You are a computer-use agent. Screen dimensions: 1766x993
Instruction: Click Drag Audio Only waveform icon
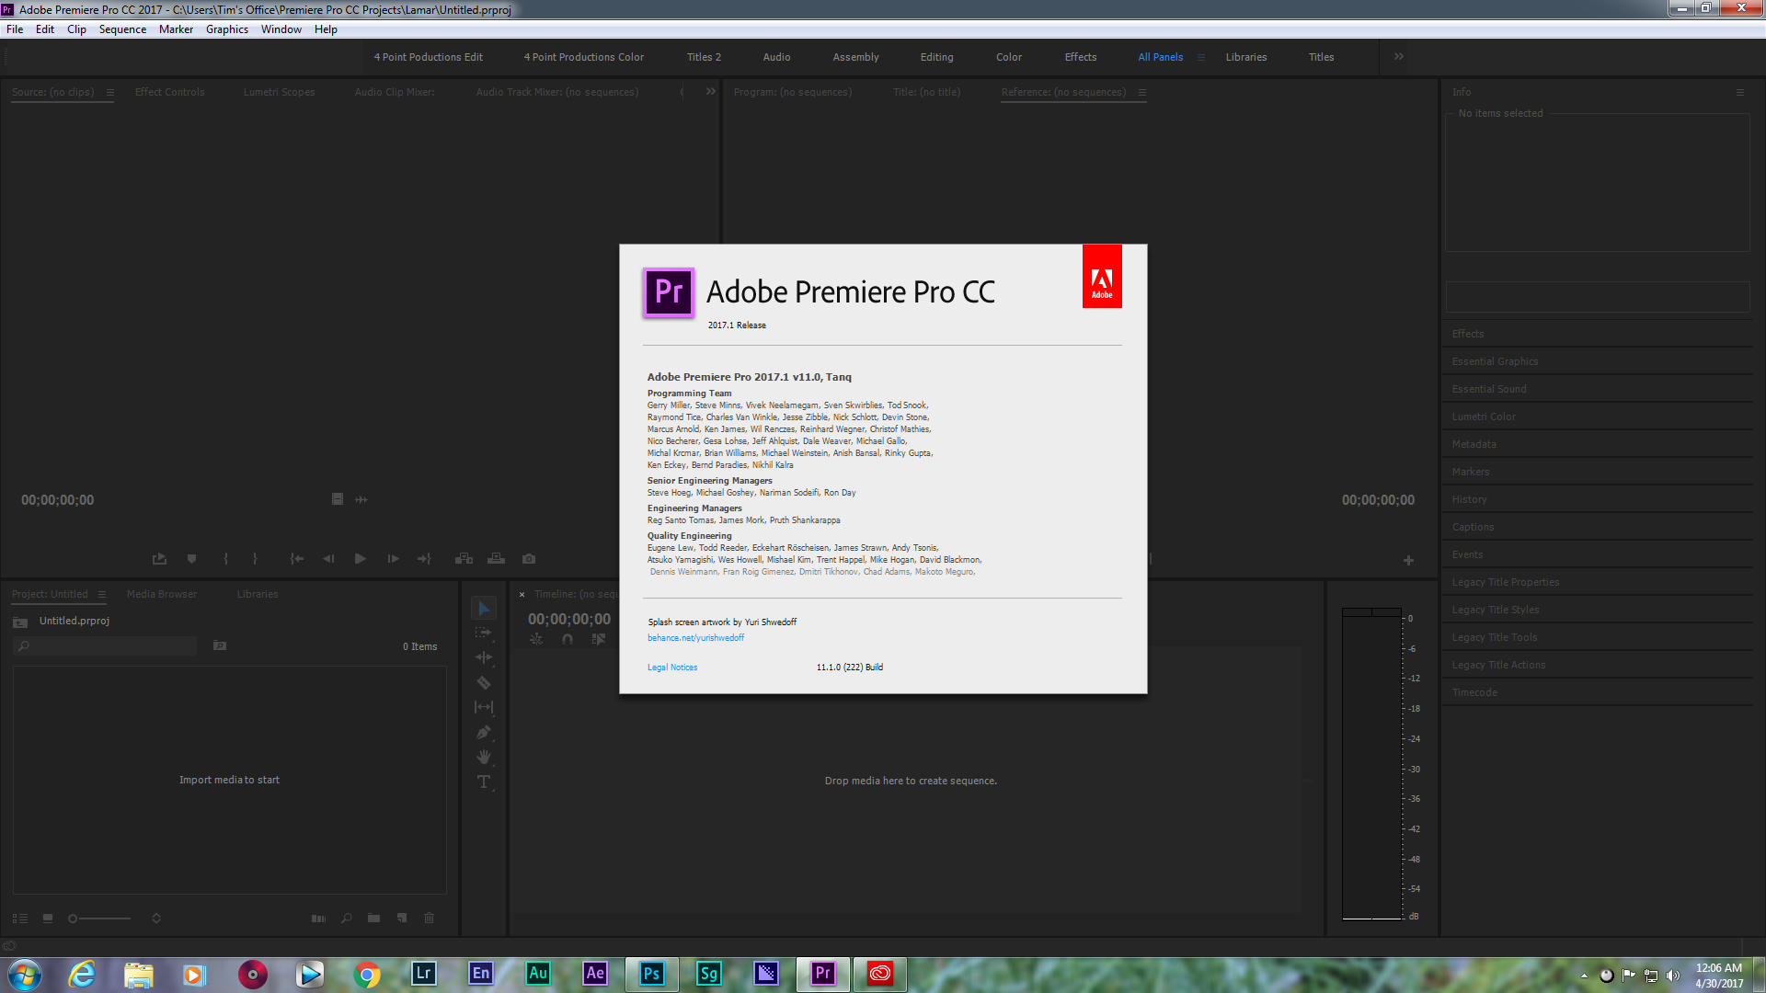click(361, 499)
